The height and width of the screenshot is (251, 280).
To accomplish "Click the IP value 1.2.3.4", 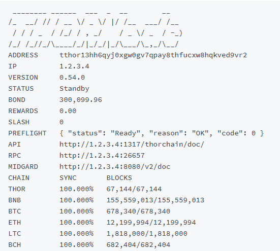I will pos(74,66).
